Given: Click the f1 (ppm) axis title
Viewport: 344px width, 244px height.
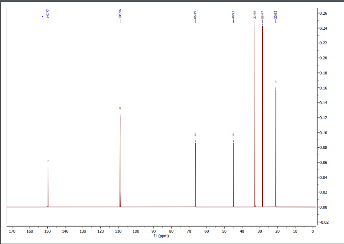Looking at the screenshot, I should pyautogui.click(x=161, y=235).
